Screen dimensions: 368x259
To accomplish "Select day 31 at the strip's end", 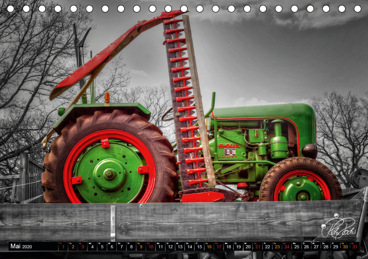I will coord(355,246).
